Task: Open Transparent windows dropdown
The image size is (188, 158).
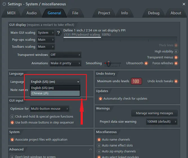Action: pos(65,55)
